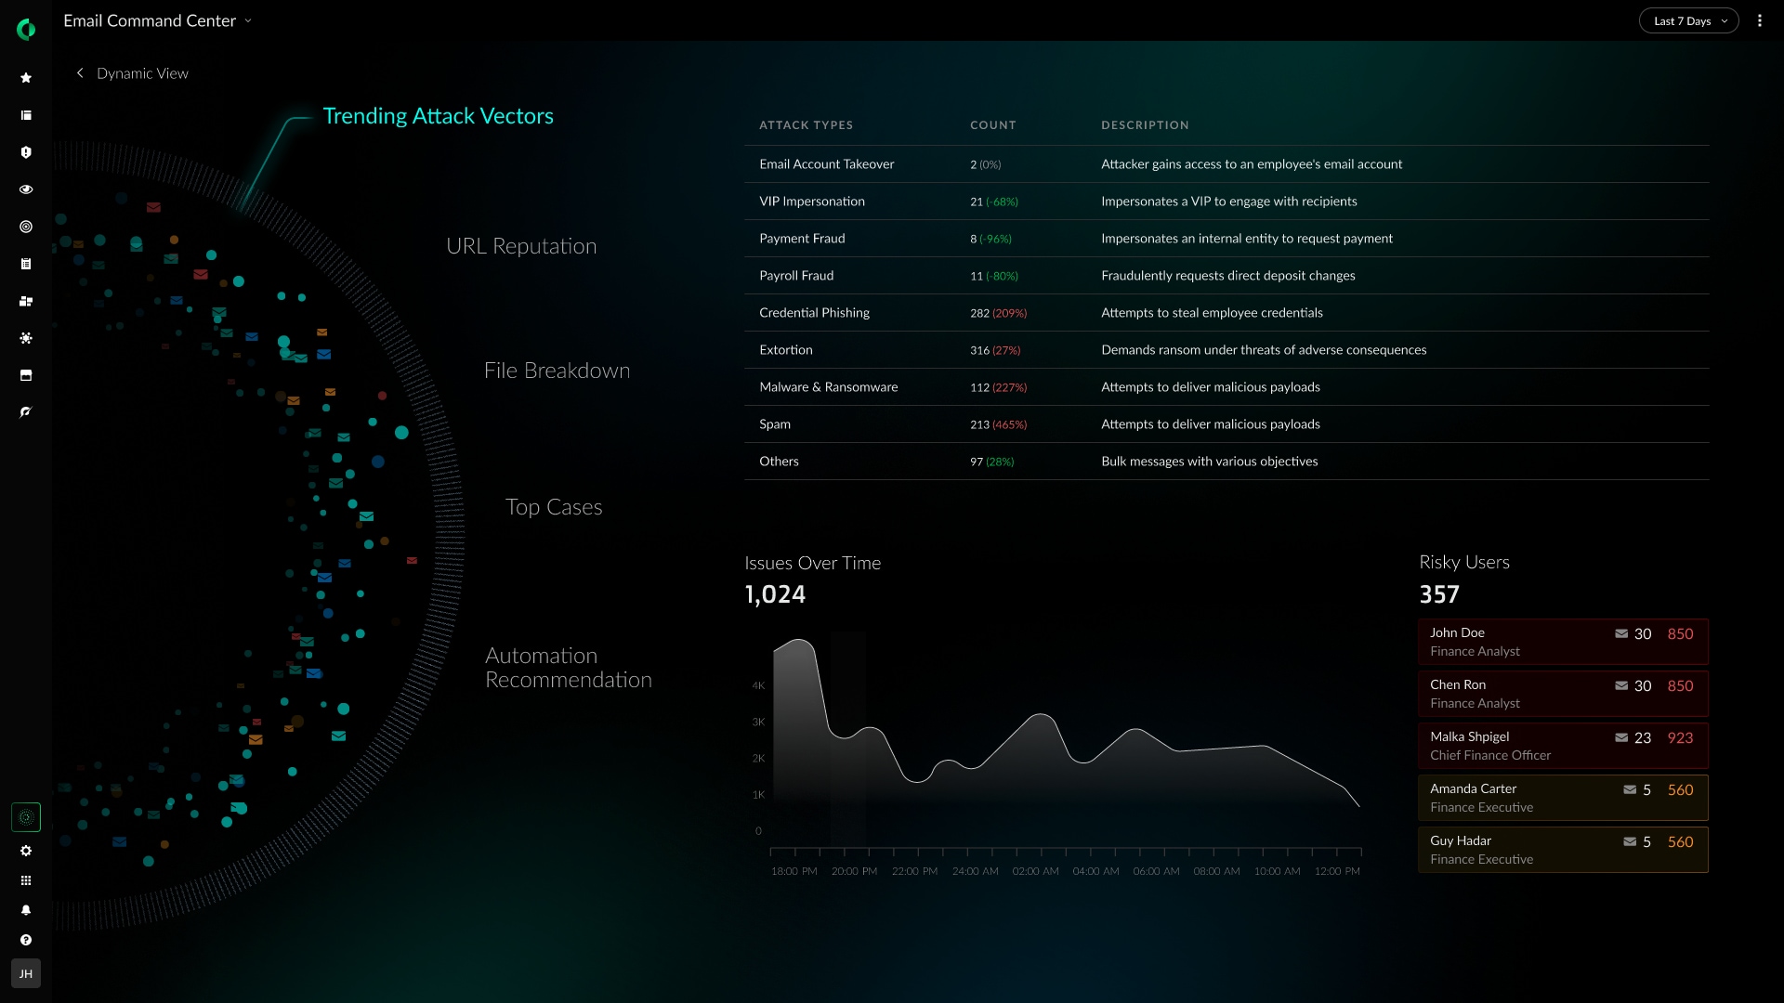Open the clipboard report sidebar icon

click(26, 264)
